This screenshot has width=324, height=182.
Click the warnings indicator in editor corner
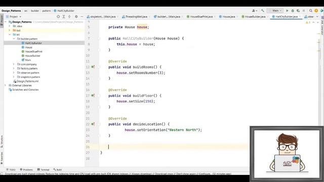308,22
